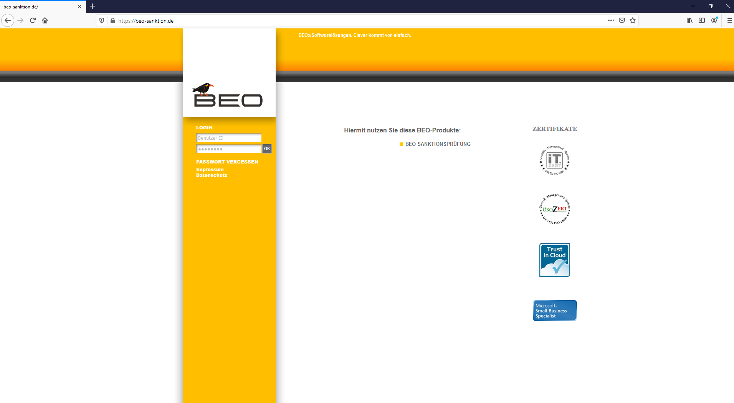This screenshot has width=734, height=403.
Task: Open the address bar overflow menu
Action: click(611, 20)
